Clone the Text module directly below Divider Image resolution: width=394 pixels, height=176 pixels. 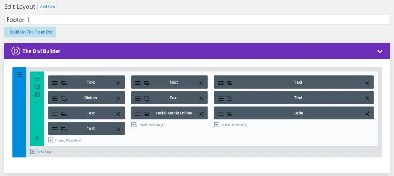click(x=63, y=114)
